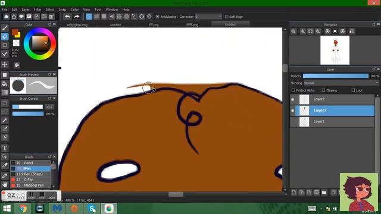Click the snap settings gear icon
Screen dimensions: 381x214
(149, 17)
